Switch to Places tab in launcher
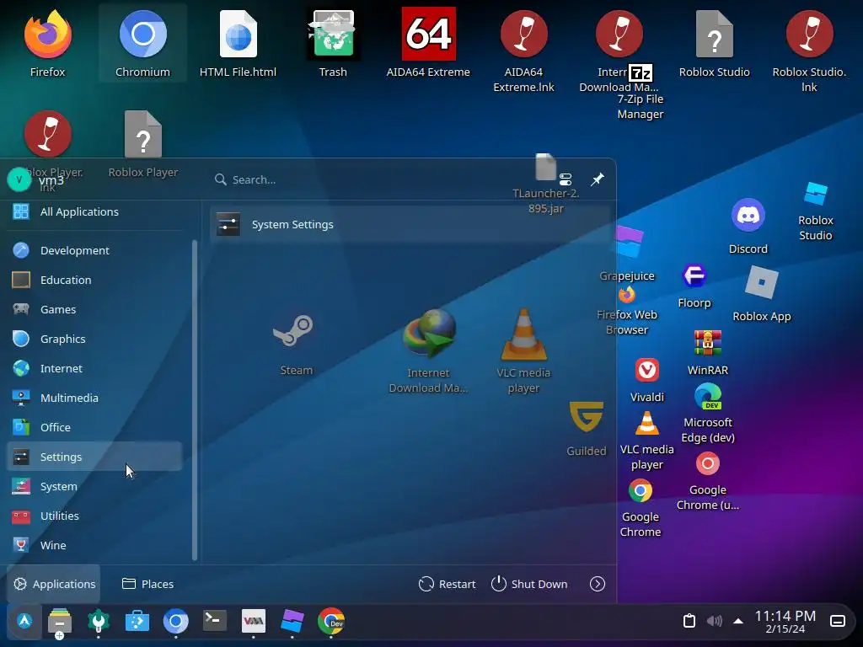This screenshot has width=863, height=647. [x=147, y=584]
